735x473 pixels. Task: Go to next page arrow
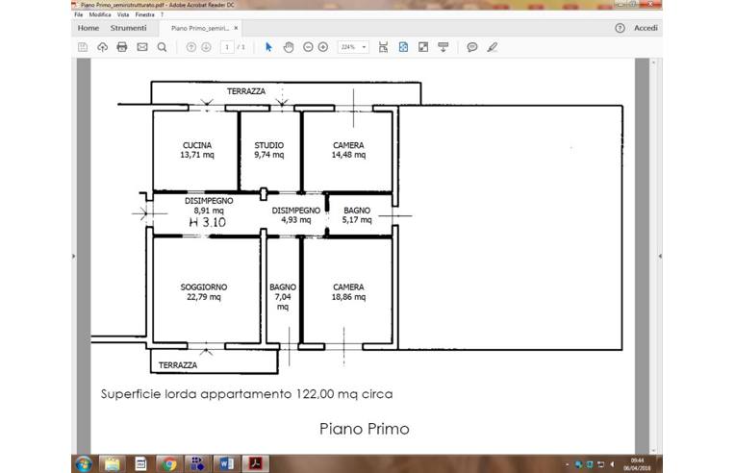(206, 47)
